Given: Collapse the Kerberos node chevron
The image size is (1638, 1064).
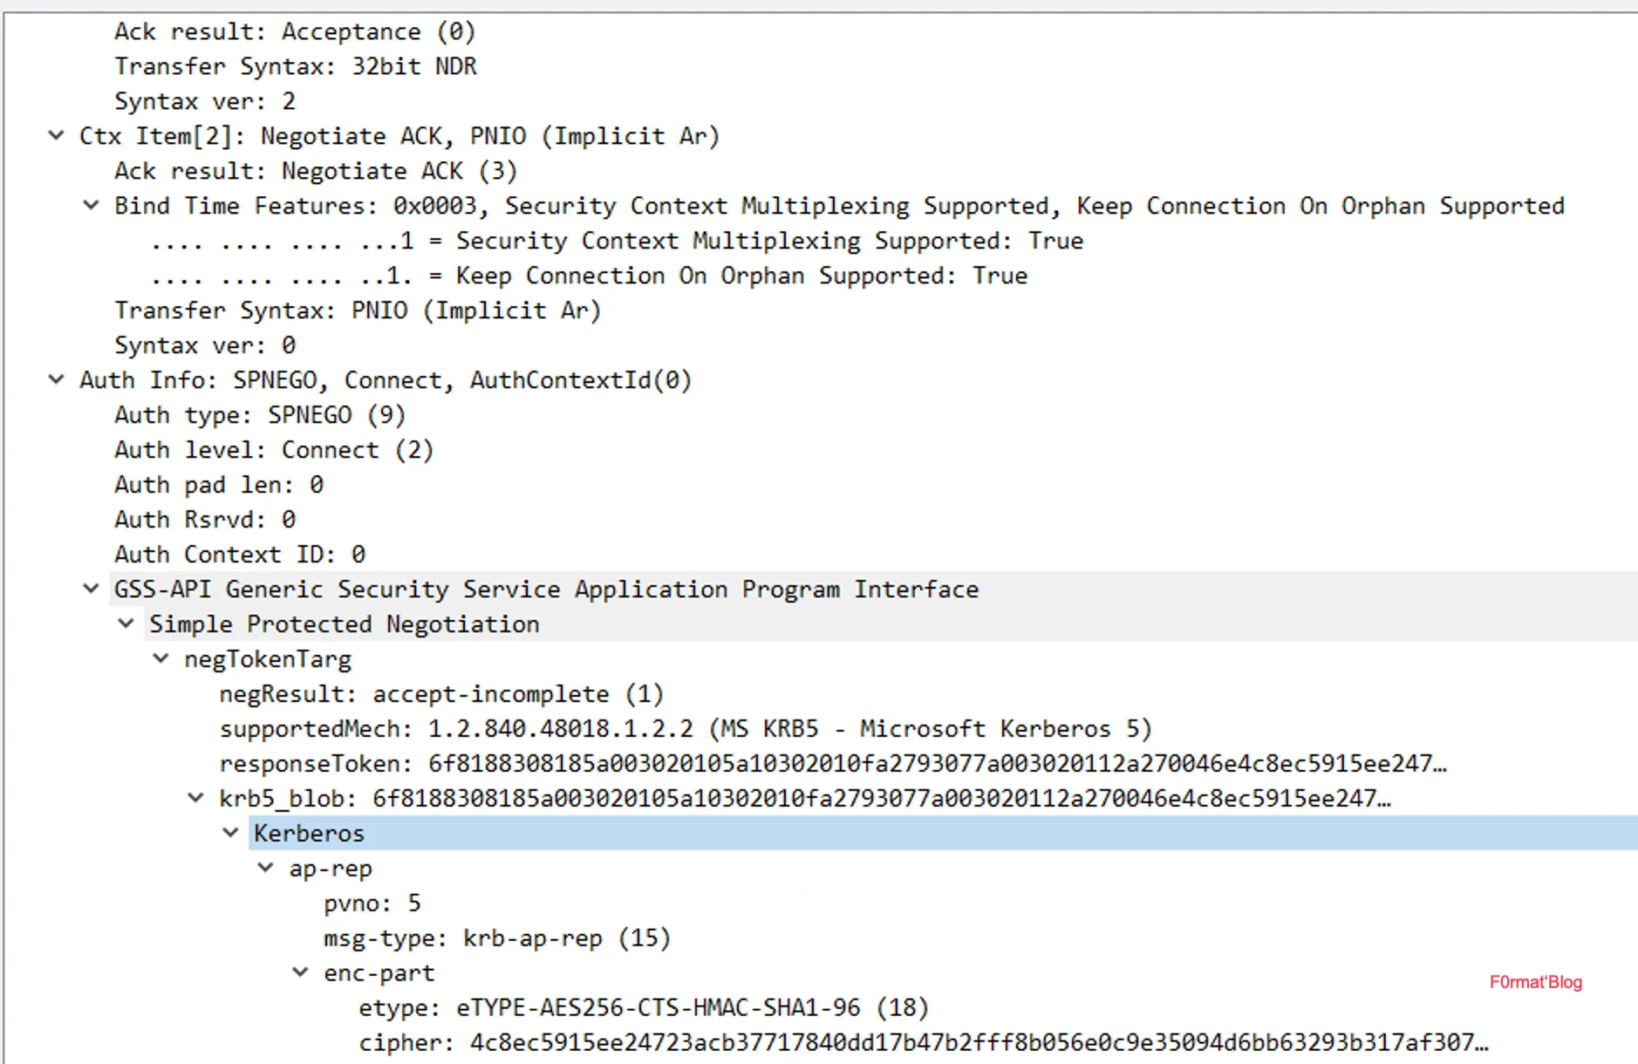Looking at the screenshot, I should point(230,834).
